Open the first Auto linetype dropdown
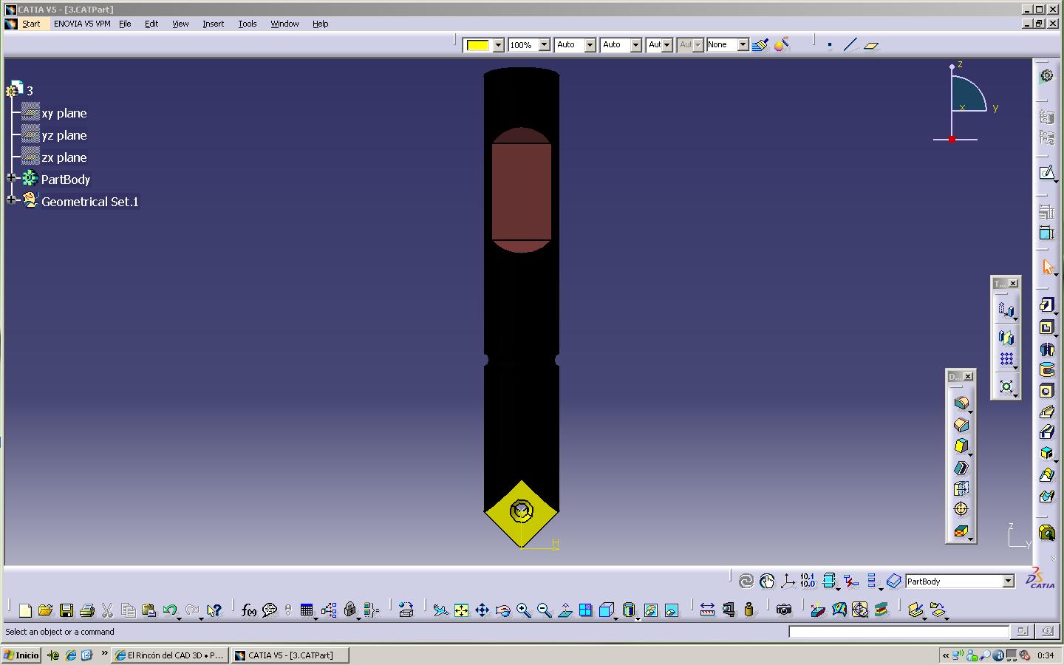The height and width of the screenshot is (665, 1064). (590, 45)
